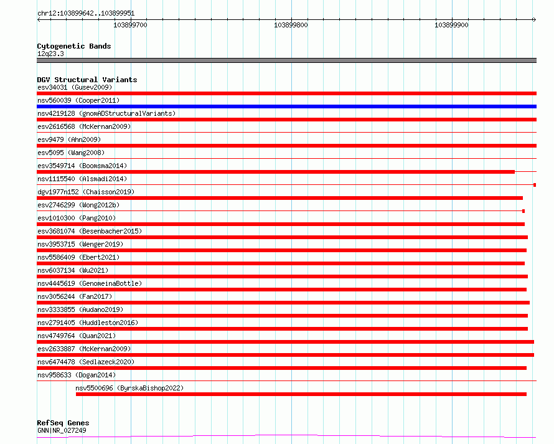This screenshot has width=554, height=444.
Task: Select dgv1977n152 (Chaisson2019) variant label
Action: pyautogui.click(x=86, y=192)
